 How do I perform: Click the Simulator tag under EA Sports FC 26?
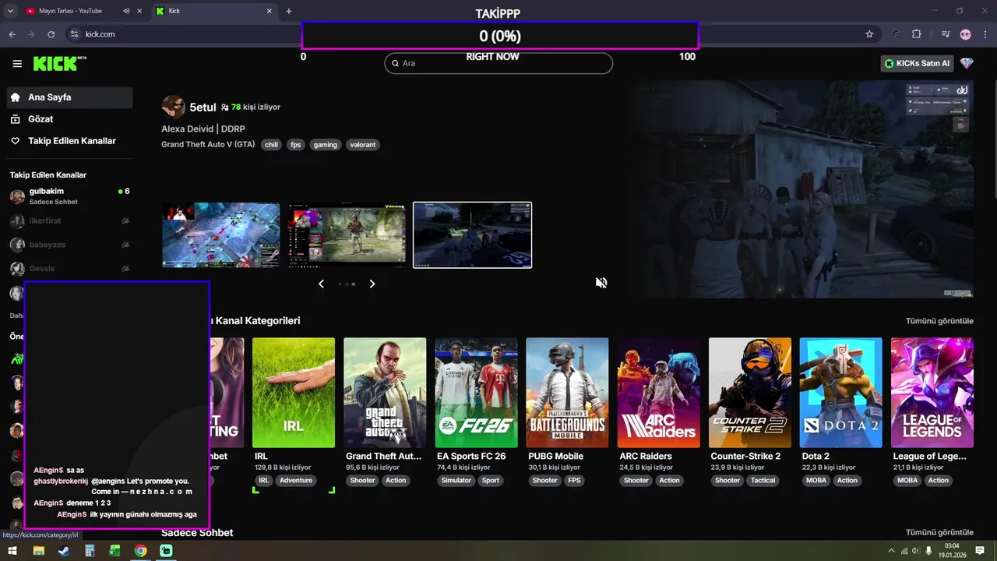click(x=456, y=481)
